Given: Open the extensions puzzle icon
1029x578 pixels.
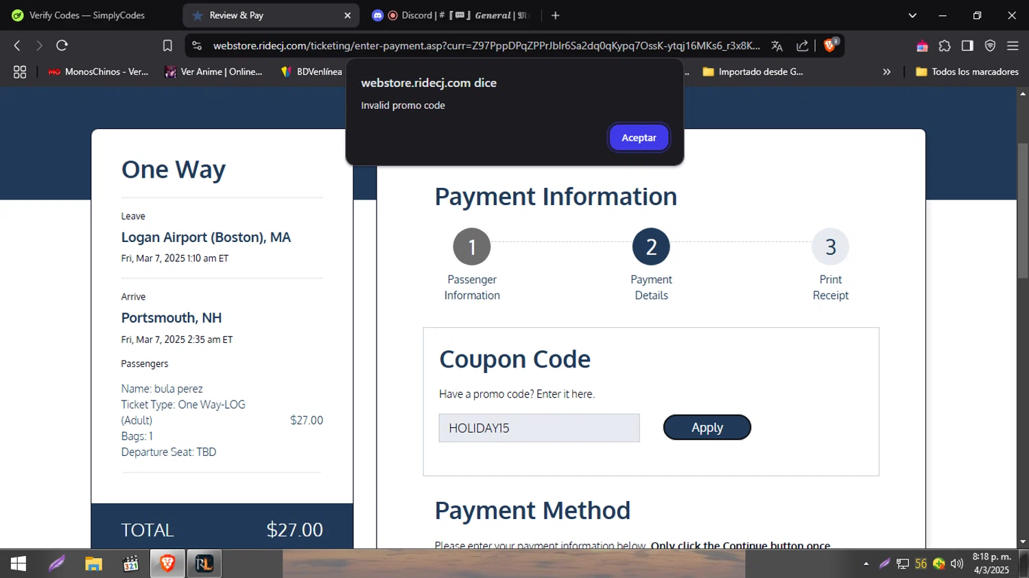Looking at the screenshot, I should point(945,45).
